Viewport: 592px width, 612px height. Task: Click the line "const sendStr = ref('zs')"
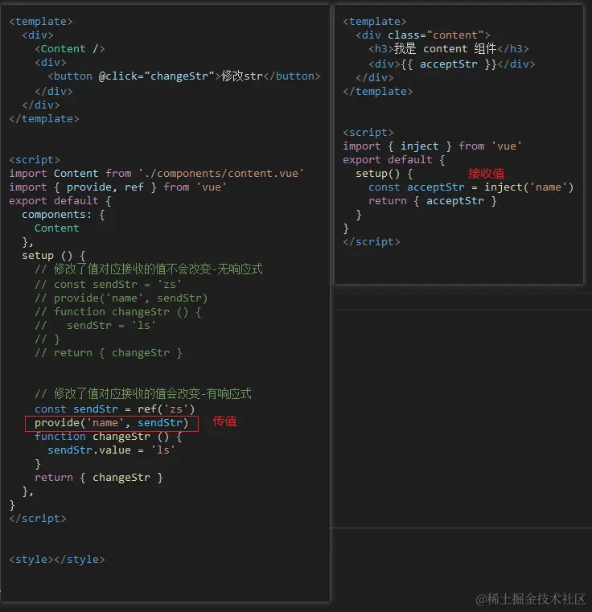click(x=114, y=409)
